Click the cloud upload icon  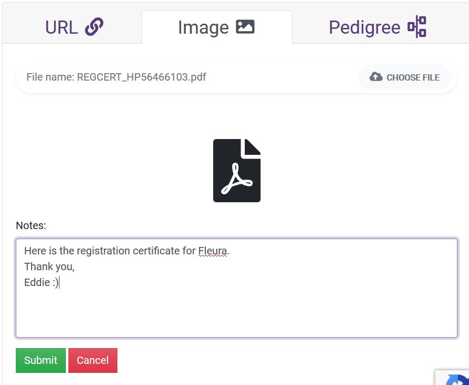(x=376, y=77)
